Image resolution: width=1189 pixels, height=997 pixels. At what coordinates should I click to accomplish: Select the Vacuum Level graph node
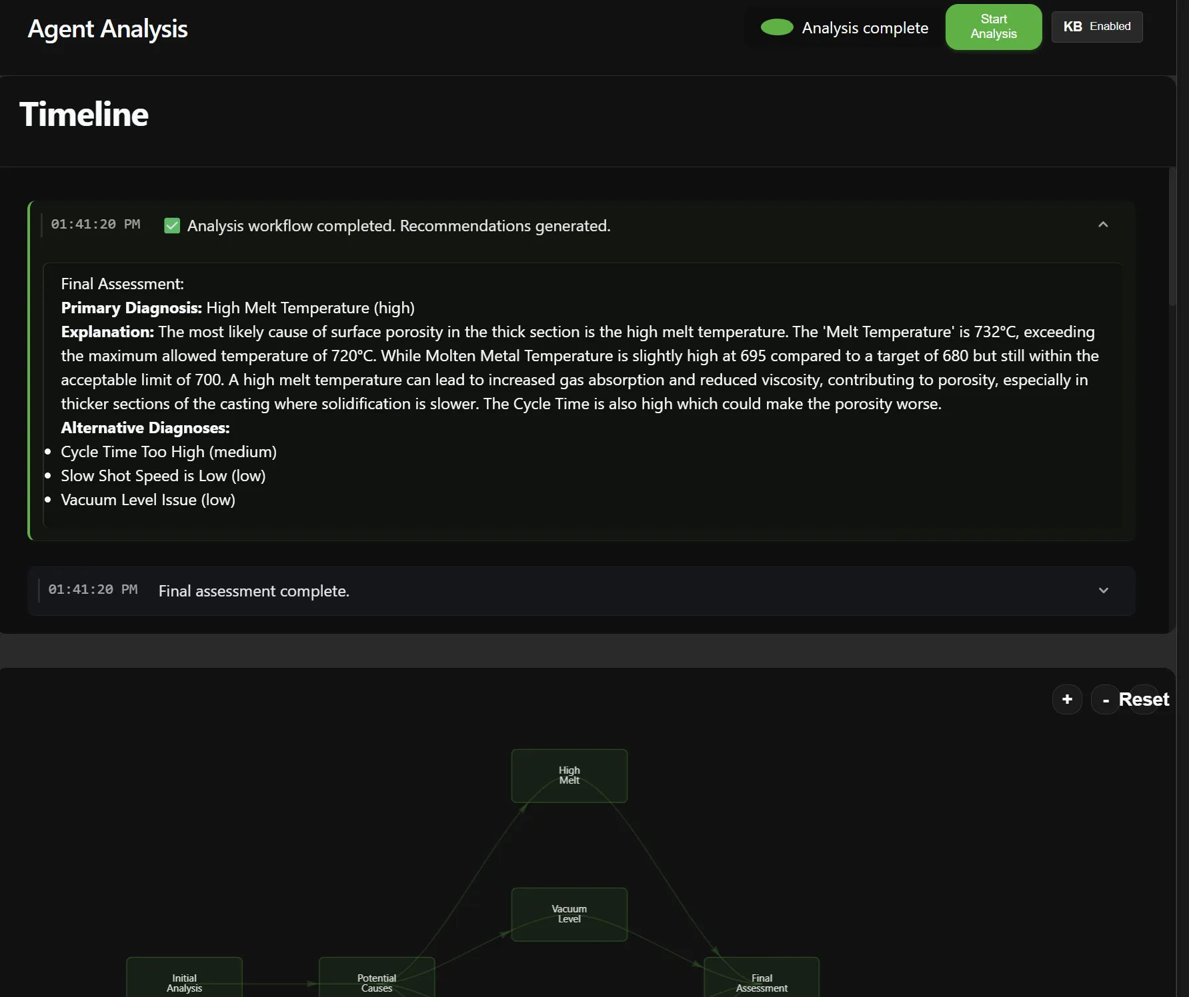pos(569,914)
